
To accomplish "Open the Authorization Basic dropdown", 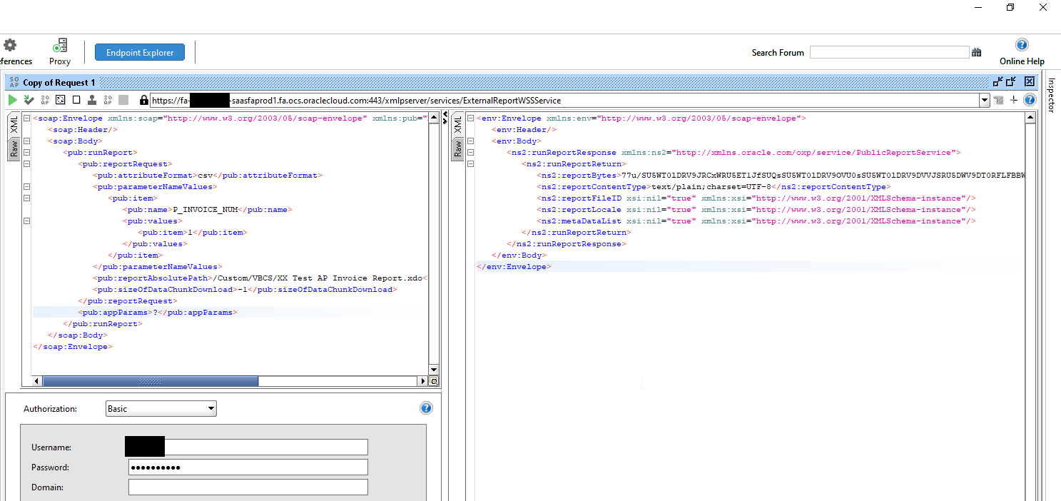I will [x=161, y=409].
